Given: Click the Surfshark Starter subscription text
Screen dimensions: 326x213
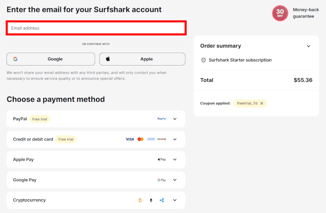Looking at the screenshot, I should point(240,60).
